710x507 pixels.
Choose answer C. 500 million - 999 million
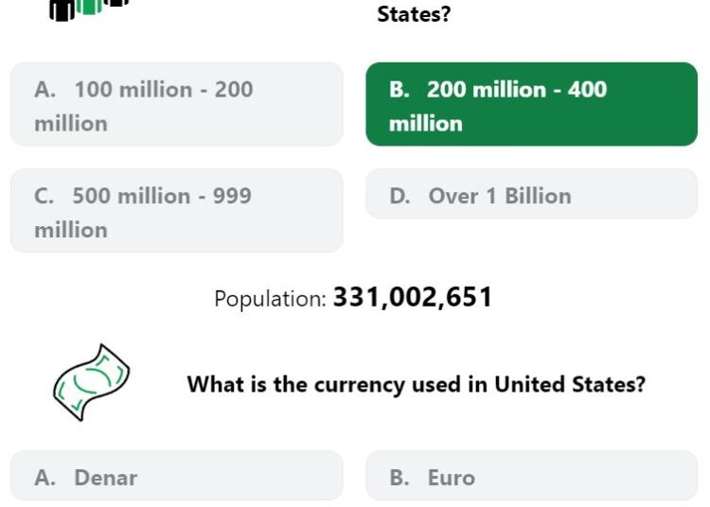[x=177, y=211]
